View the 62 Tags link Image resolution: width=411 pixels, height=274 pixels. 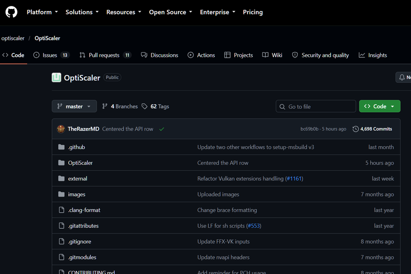(x=155, y=106)
